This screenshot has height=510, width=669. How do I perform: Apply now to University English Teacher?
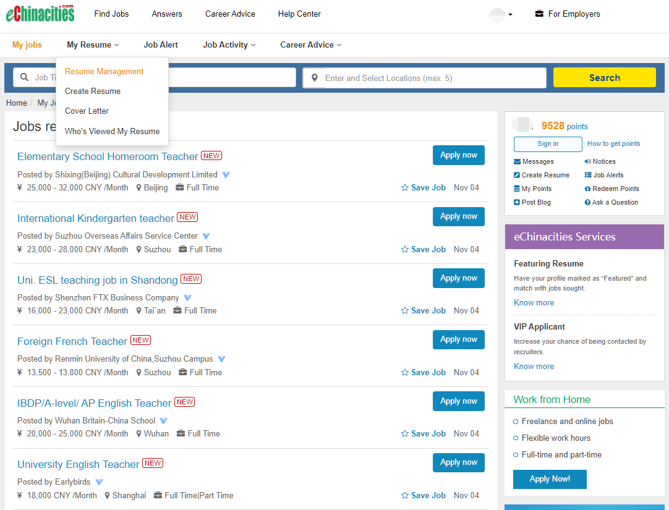[459, 462]
